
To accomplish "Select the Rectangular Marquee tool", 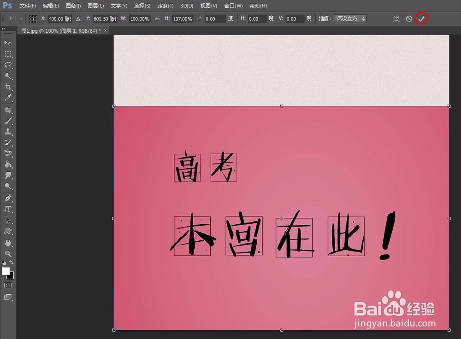I will click(x=8, y=54).
